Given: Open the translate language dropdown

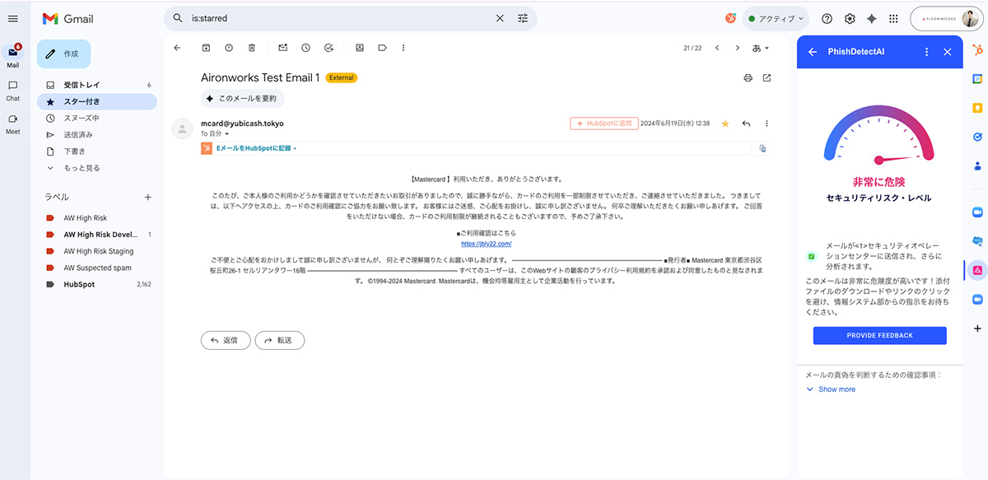Looking at the screenshot, I should 758,48.
